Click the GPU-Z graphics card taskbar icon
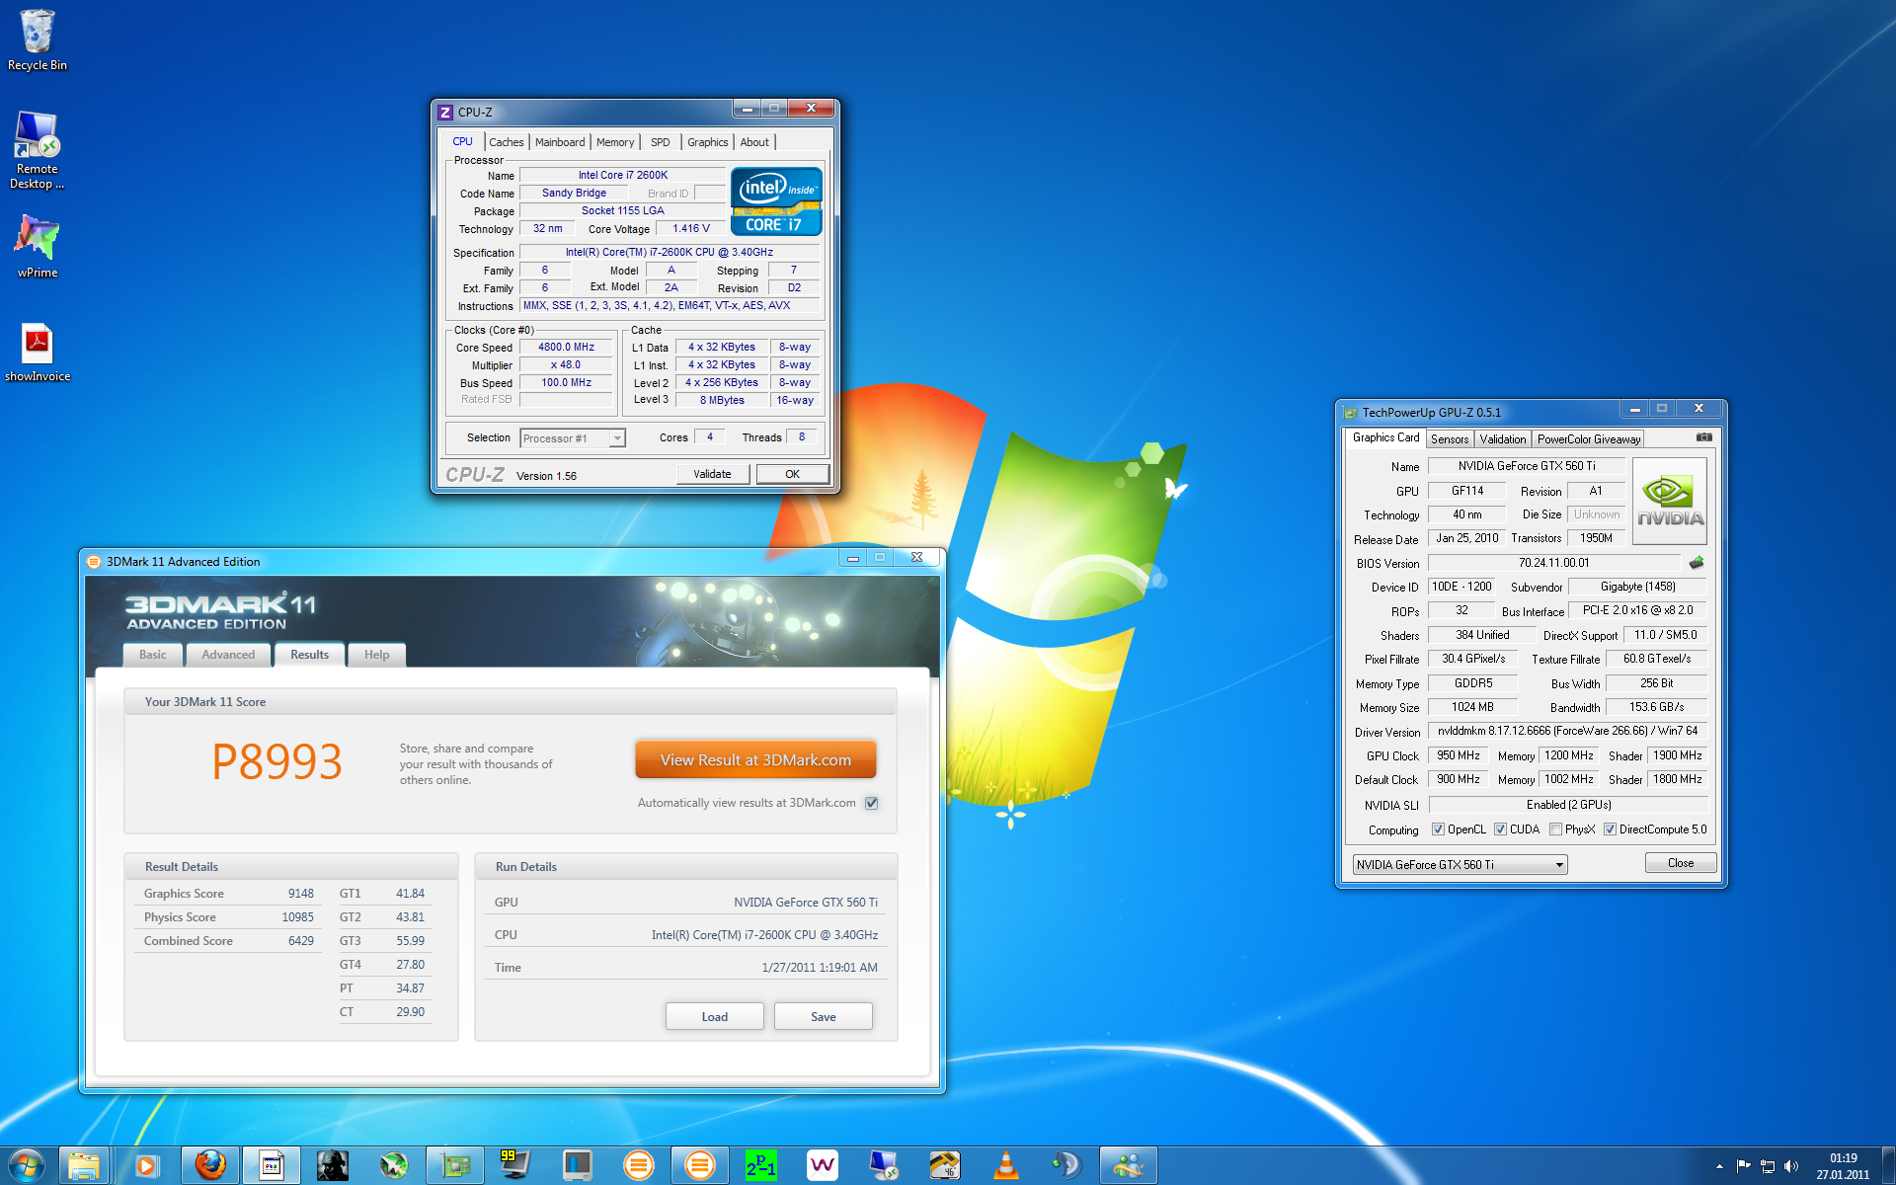This screenshot has height=1185, width=1896. point(455,1165)
